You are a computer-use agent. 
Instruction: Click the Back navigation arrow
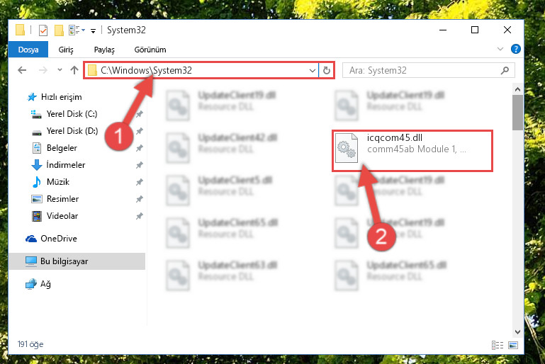point(22,70)
